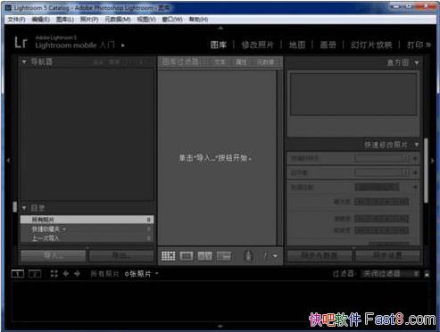Click the exposure adjustment buttons row
The width and height of the screenshot is (440, 332).
(x=382, y=202)
